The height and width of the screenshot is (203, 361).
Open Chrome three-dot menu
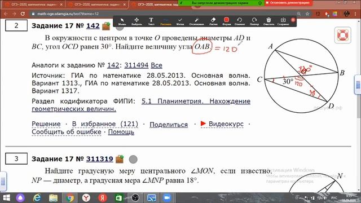tap(355, 14)
